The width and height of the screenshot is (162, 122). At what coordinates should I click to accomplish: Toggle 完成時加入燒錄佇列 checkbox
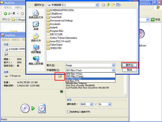coord(68,112)
